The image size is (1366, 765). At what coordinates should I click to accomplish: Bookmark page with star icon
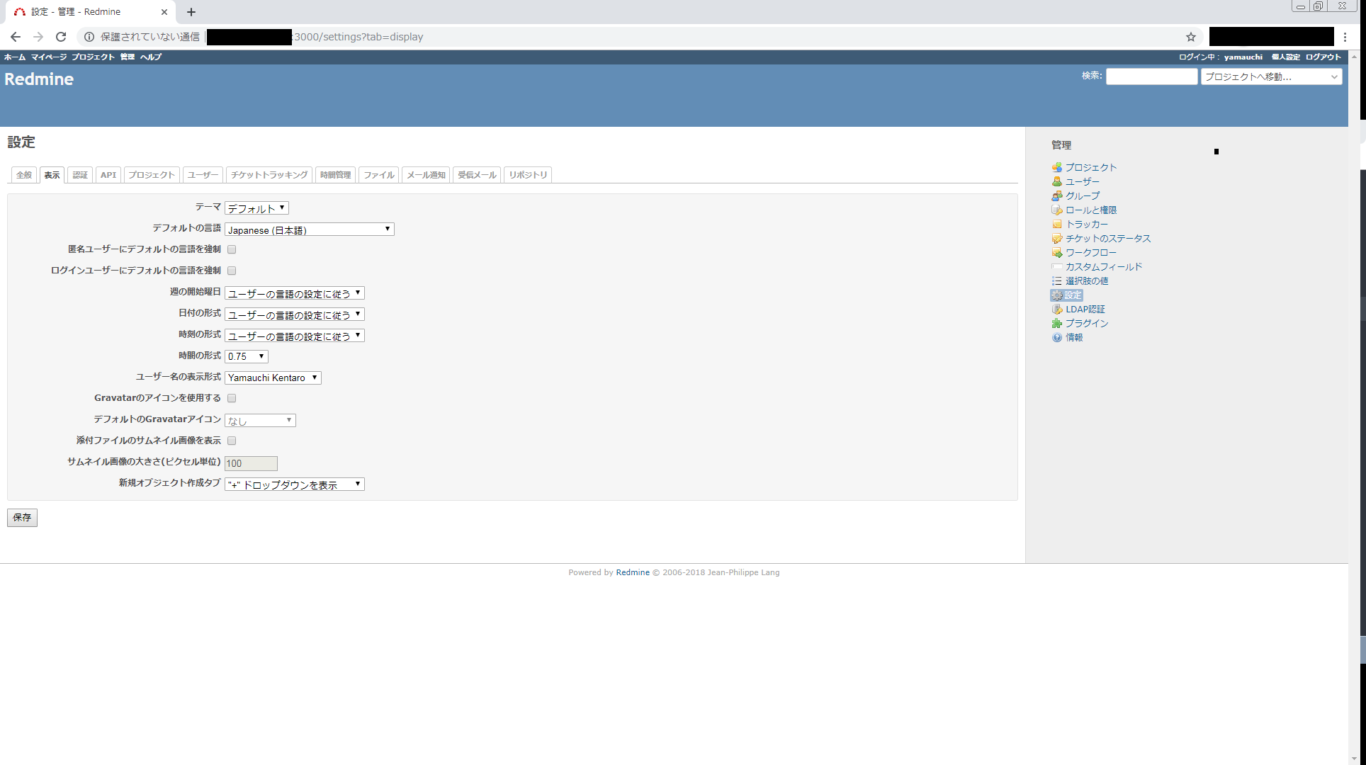coord(1190,37)
